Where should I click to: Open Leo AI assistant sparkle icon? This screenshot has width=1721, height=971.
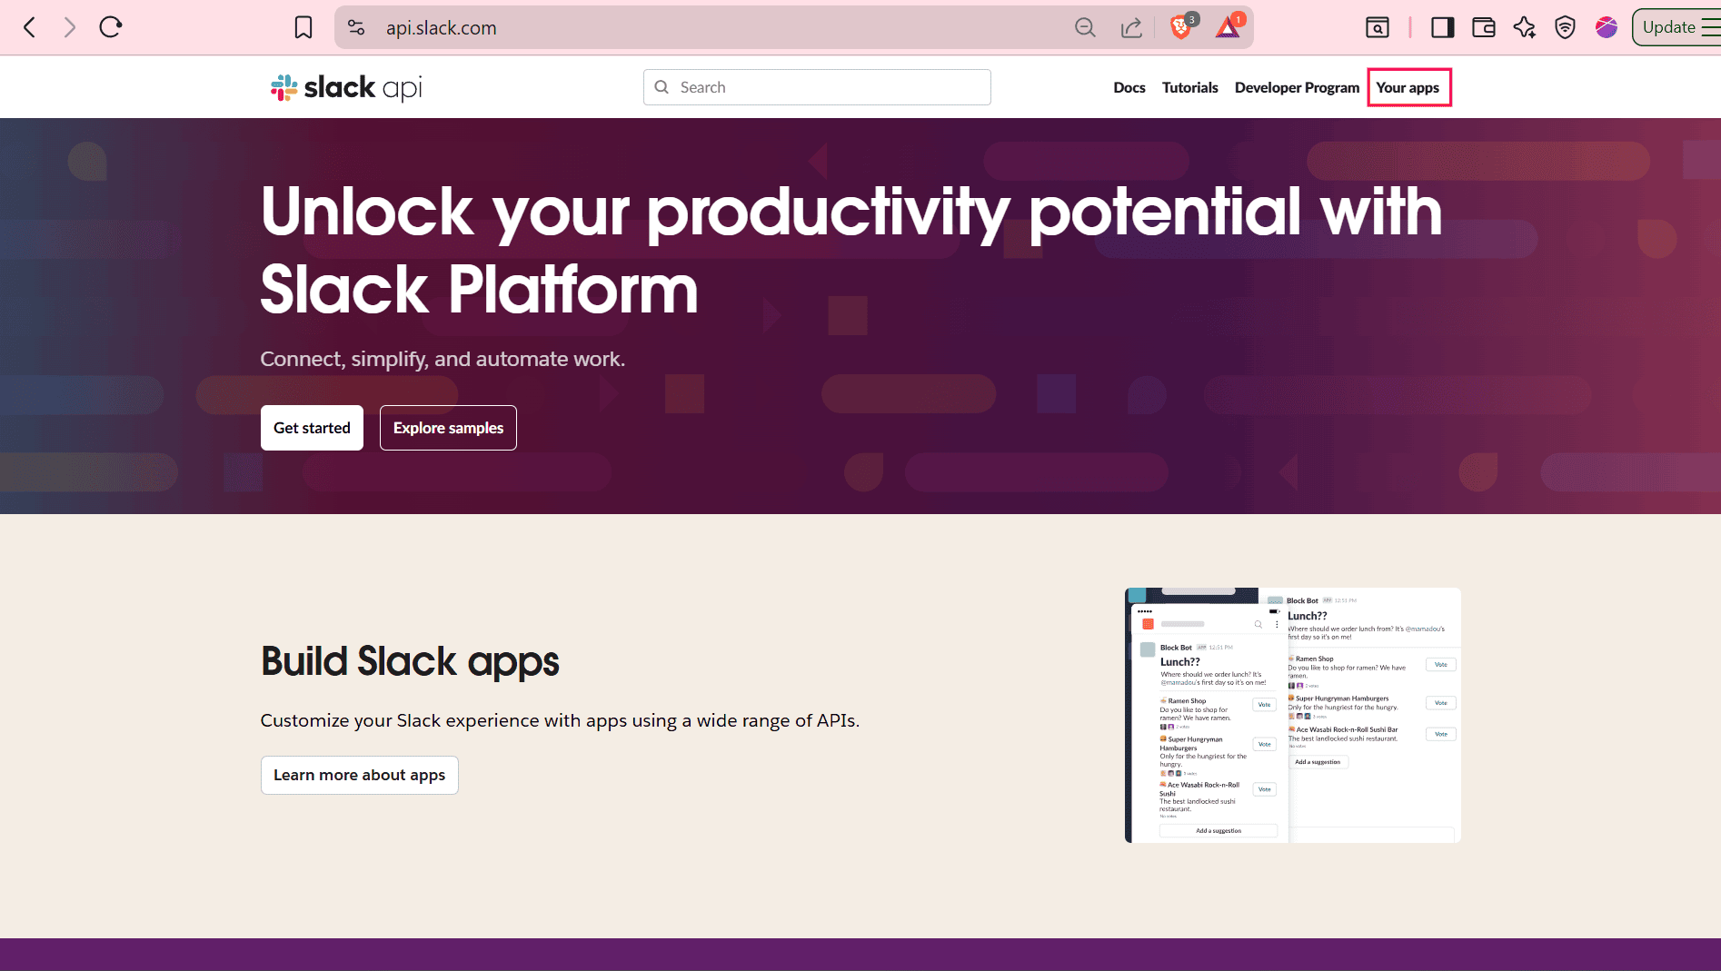click(x=1525, y=27)
